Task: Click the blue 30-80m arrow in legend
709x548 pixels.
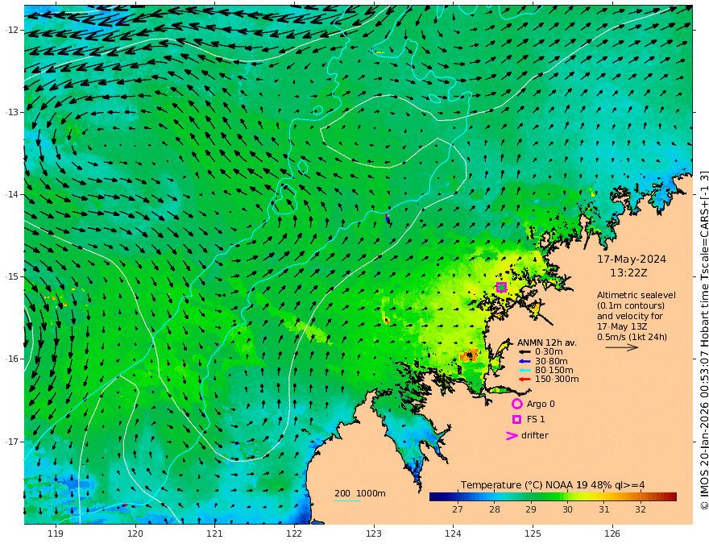Action: click(524, 361)
